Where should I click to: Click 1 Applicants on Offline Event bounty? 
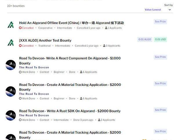point(113,28)
